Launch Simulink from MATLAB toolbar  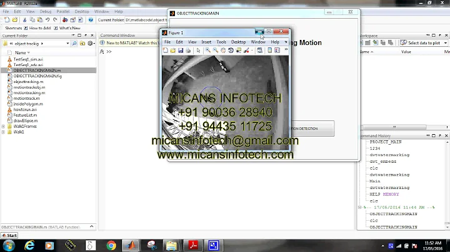point(65,20)
